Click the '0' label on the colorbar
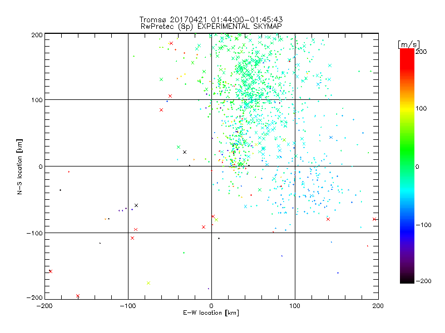 tap(417, 167)
